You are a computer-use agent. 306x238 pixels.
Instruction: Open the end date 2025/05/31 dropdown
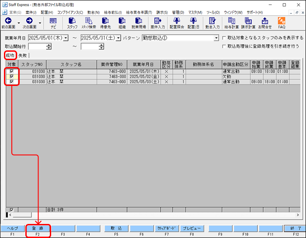tap(118, 38)
